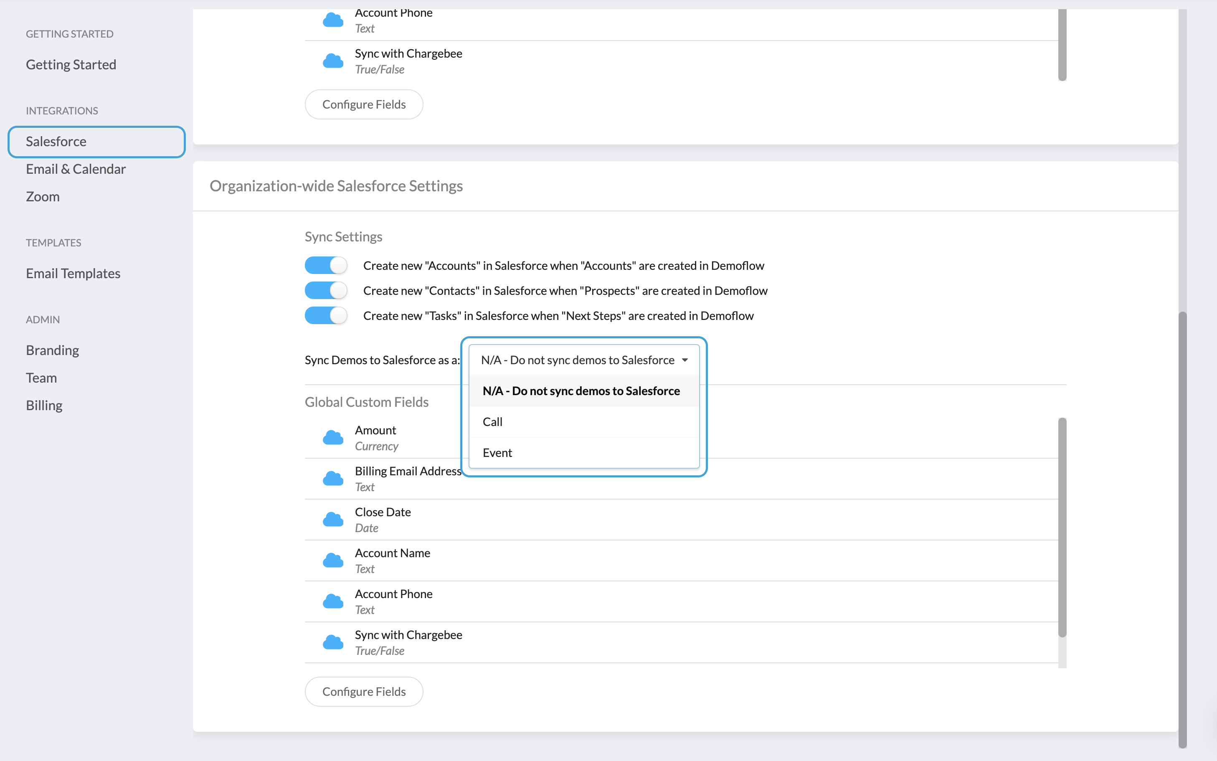This screenshot has height=761, width=1217.
Task: Click cloud icon beside Billing Email Address
Action: tap(332, 478)
